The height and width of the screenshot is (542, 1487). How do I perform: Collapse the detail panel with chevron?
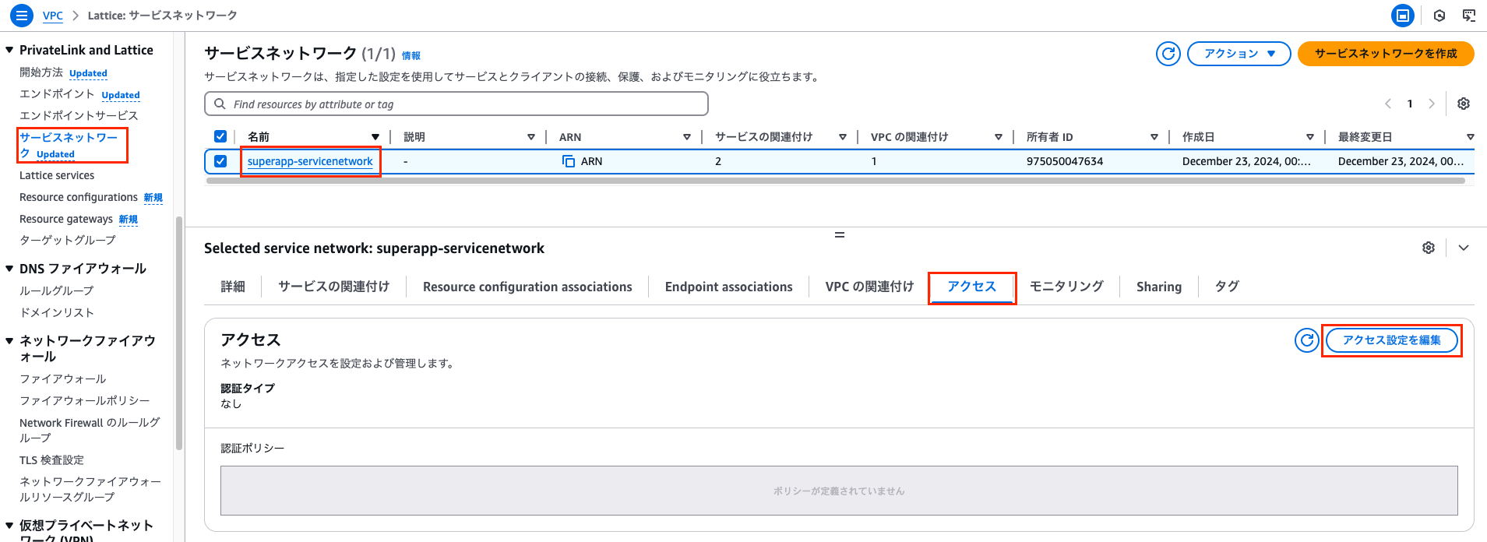pyautogui.click(x=1464, y=248)
